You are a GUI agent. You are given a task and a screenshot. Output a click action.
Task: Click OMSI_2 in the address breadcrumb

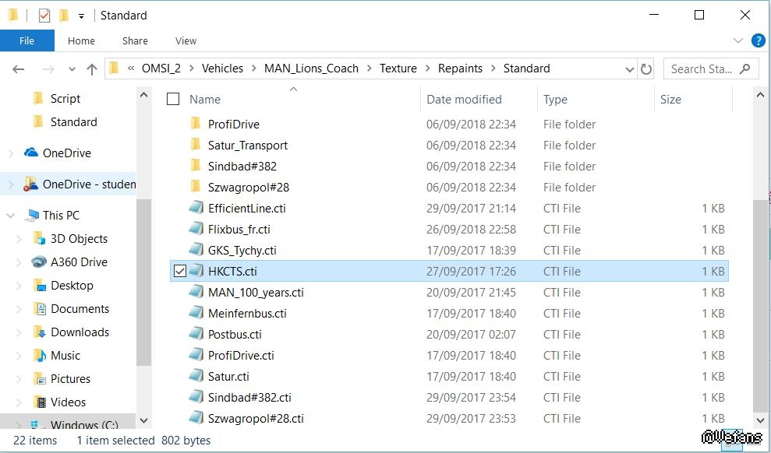(x=161, y=68)
